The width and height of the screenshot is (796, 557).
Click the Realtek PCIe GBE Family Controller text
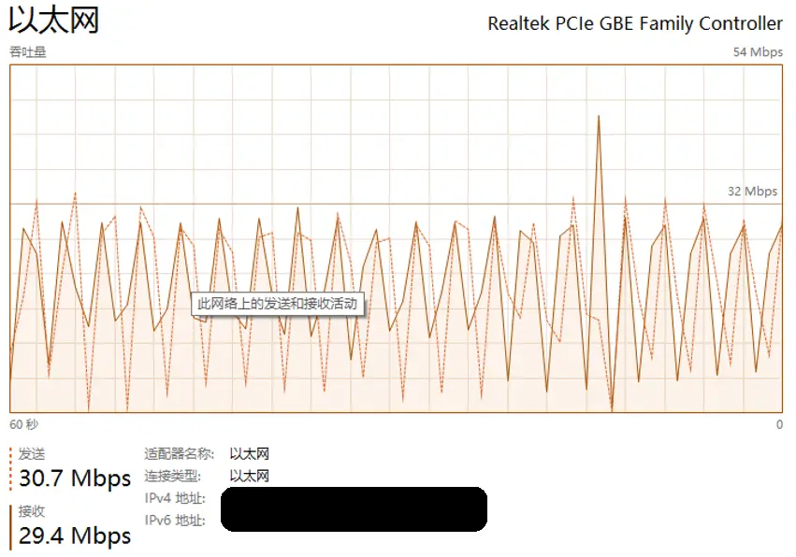click(x=635, y=24)
